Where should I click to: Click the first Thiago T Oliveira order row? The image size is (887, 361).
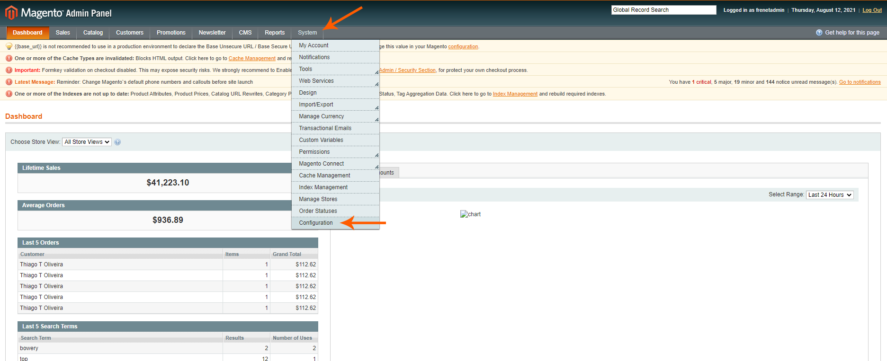click(x=168, y=264)
